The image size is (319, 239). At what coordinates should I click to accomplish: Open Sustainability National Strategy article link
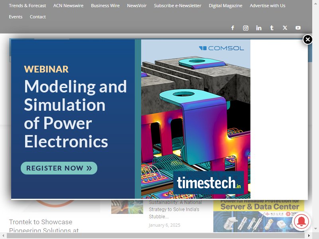tap(175, 210)
